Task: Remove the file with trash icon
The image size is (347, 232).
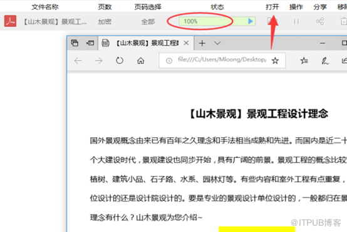Action: [344, 21]
